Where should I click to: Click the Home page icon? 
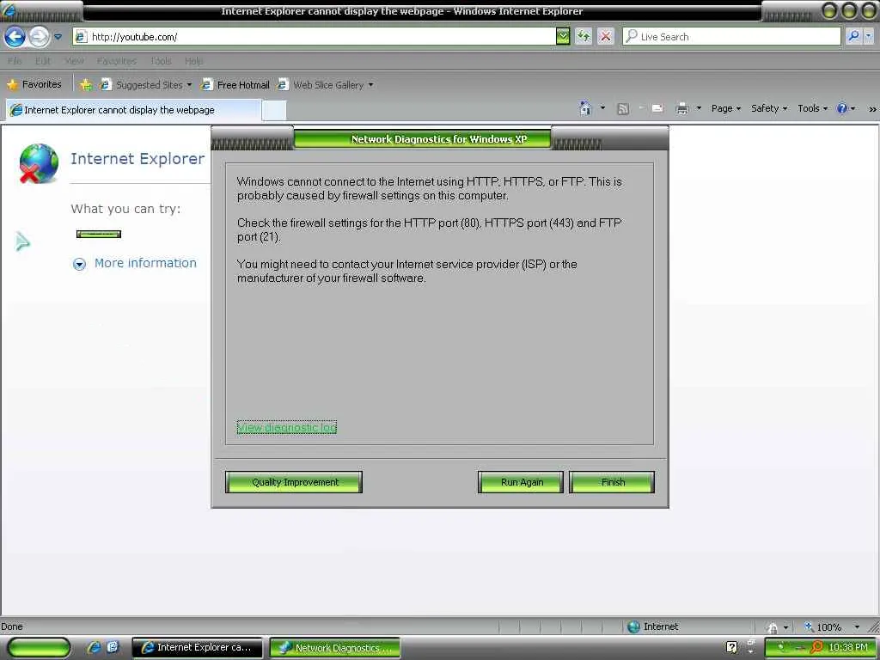click(585, 108)
